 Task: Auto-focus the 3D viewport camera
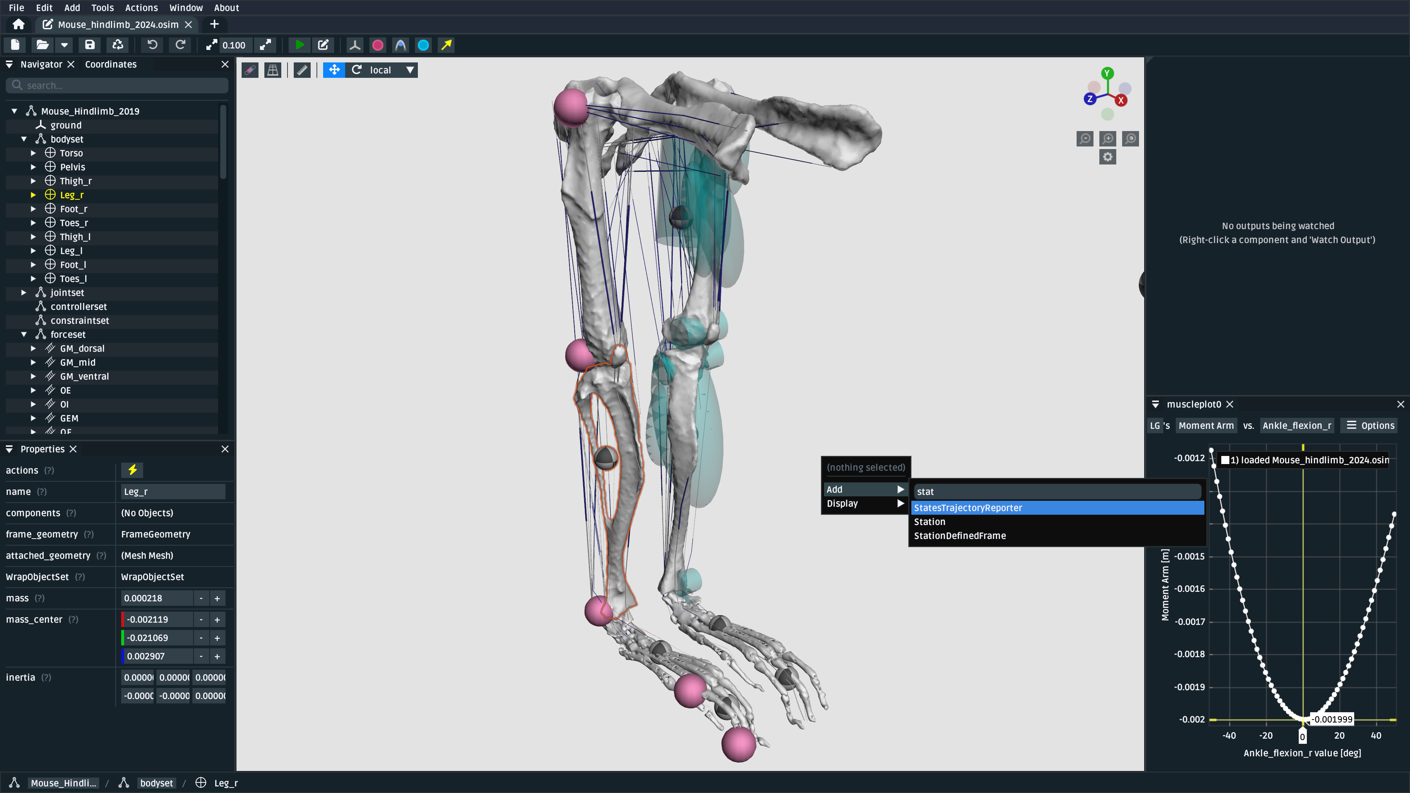click(1131, 138)
